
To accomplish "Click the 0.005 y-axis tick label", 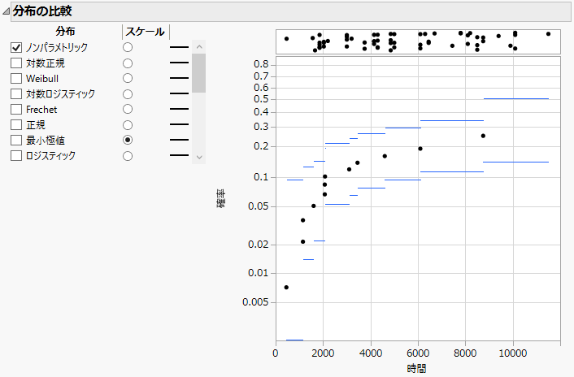I will [255, 302].
